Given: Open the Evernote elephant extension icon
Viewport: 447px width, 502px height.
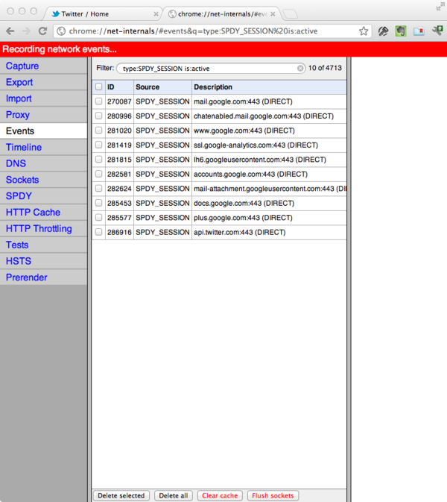Looking at the screenshot, I should click(x=400, y=31).
